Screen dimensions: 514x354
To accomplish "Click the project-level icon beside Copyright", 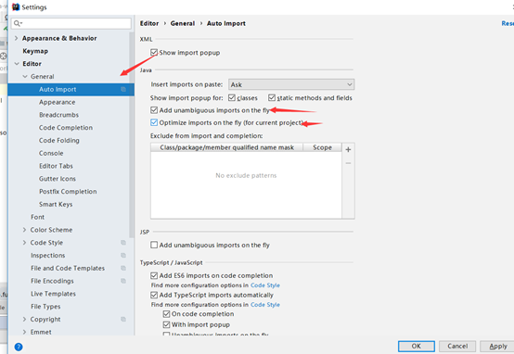I will 123,320.
